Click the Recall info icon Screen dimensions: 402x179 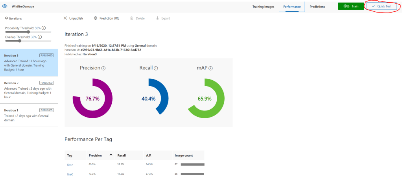point(156,68)
